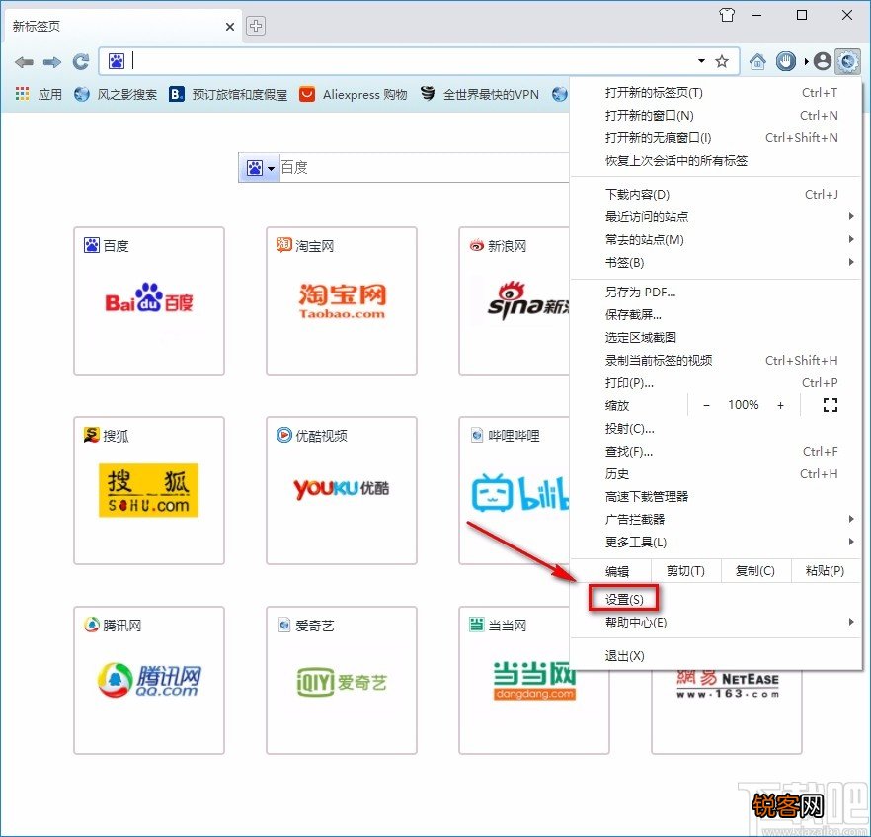
Task: Expand 最近访问的站点 submenu
Action: tap(717, 216)
